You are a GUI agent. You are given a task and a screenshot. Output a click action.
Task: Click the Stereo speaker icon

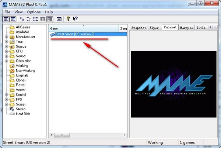(12, 109)
